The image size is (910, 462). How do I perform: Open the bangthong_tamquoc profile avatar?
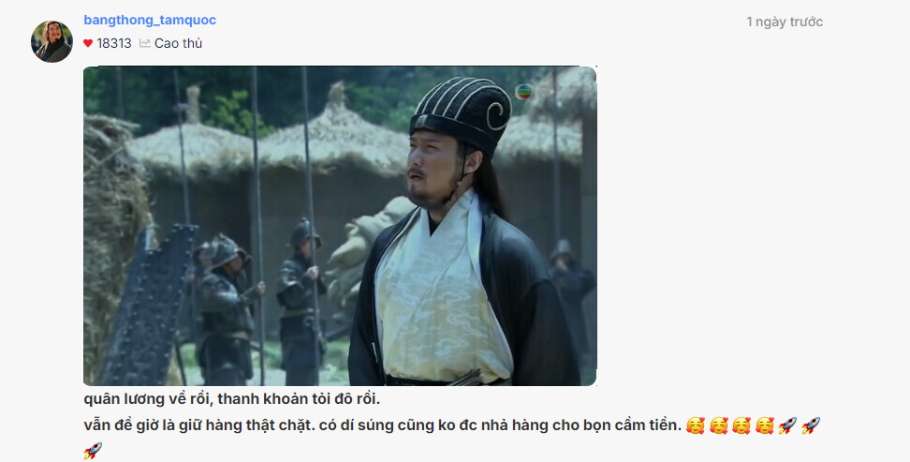point(51,41)
